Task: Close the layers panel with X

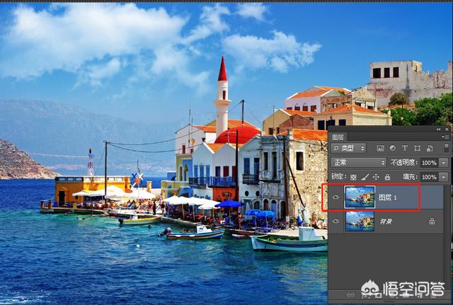Action: tap(447, 130)
